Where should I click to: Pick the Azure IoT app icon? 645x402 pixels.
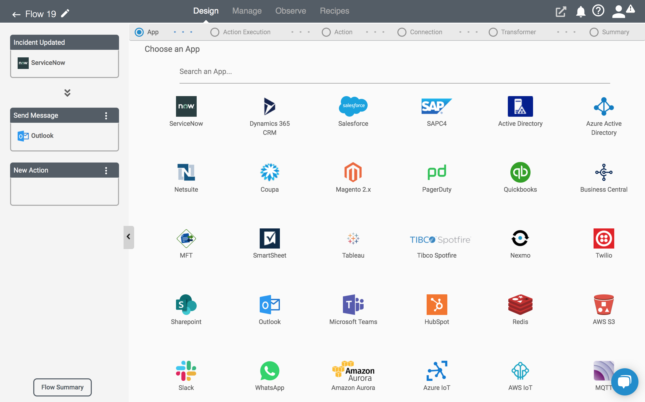click(x=436, y=371)
